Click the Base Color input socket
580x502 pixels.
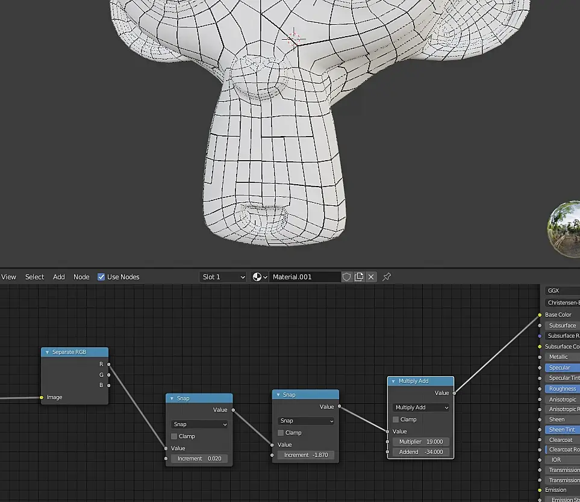540,315
